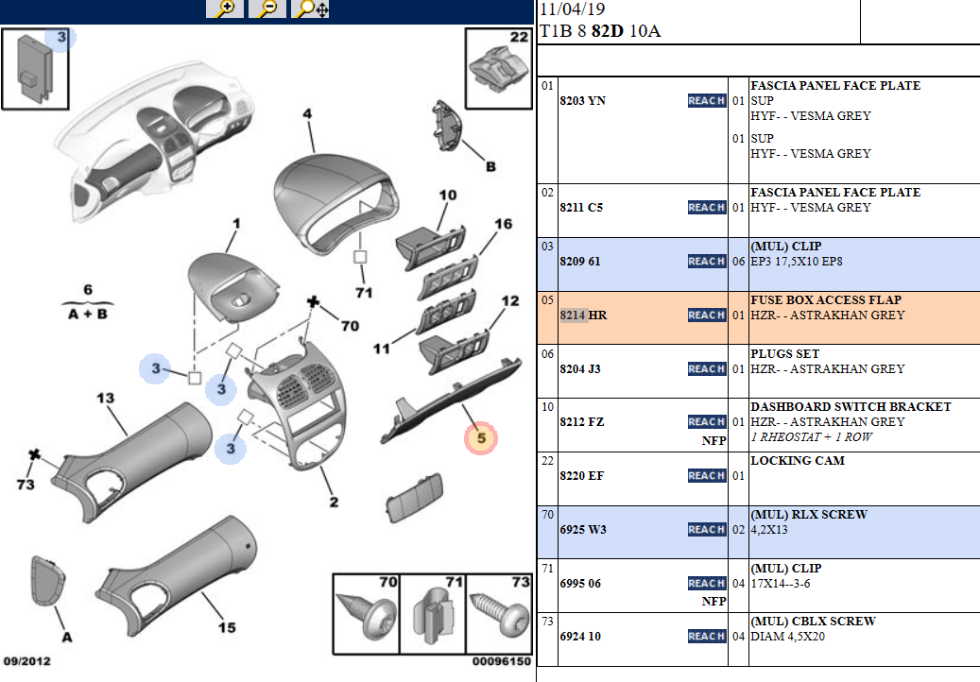Click the REACH badge for part 8214 HR
This screenshot has width=980, height=682.
pos(707,315)
